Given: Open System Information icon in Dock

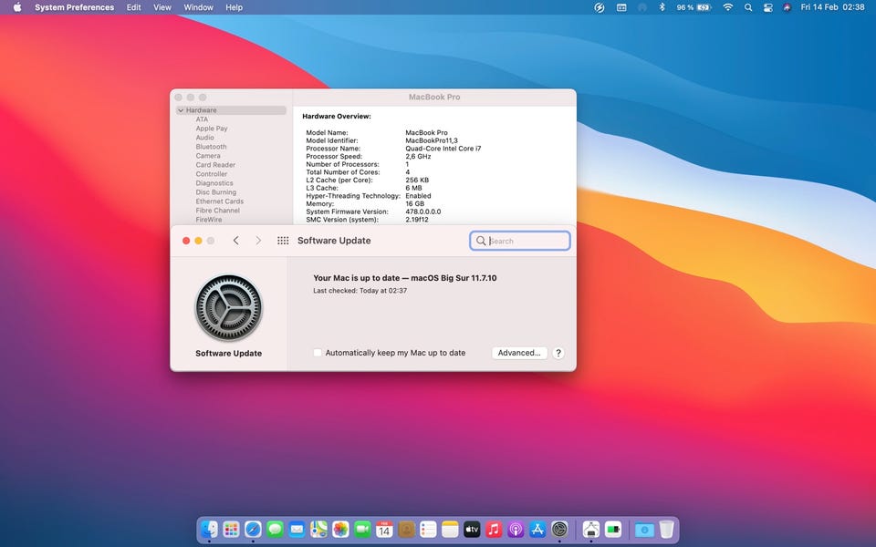Looking at the screenshot, I should pos(591,529).
